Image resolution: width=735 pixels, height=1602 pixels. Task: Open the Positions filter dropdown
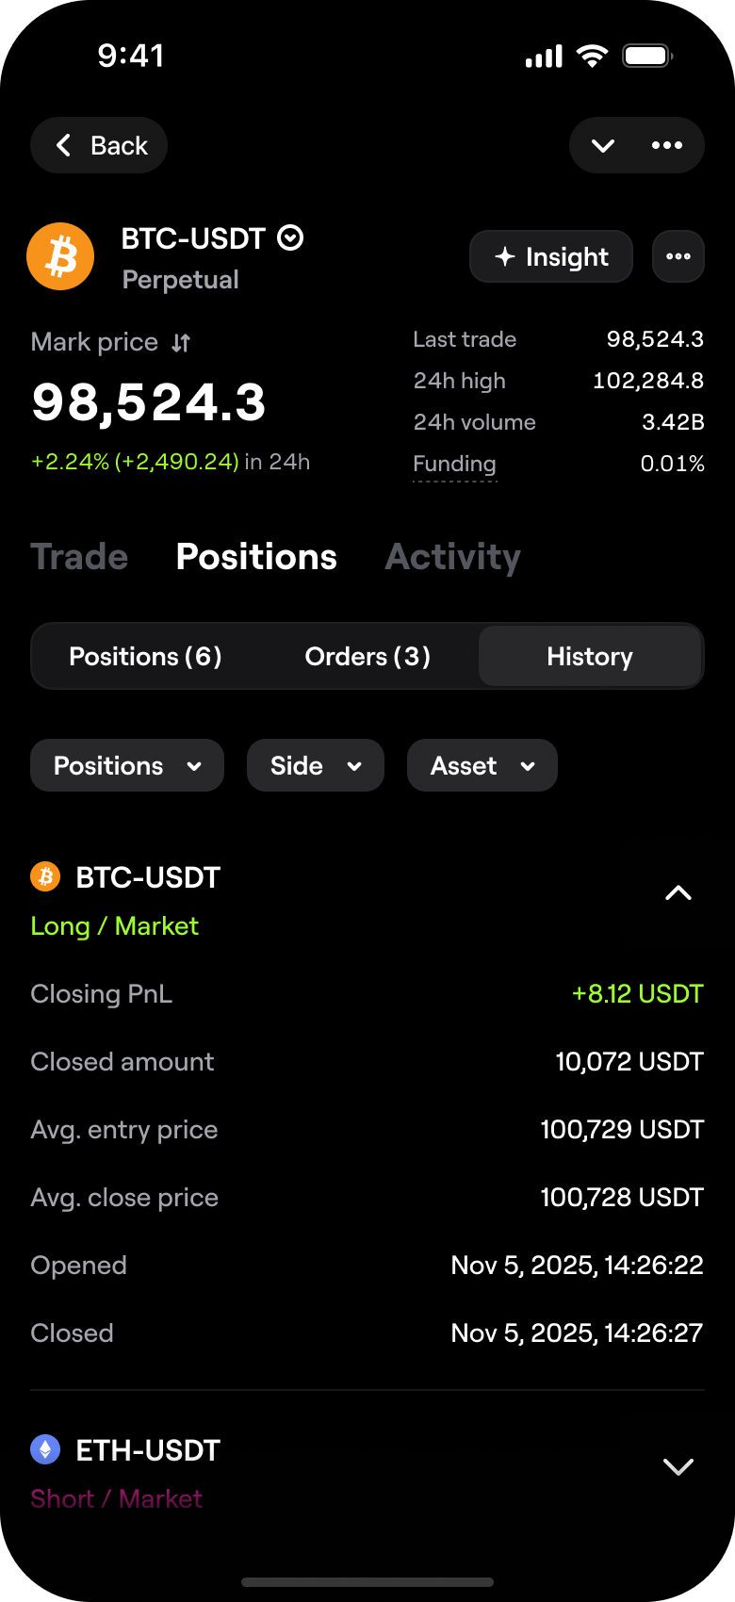(x=127, y=765)
